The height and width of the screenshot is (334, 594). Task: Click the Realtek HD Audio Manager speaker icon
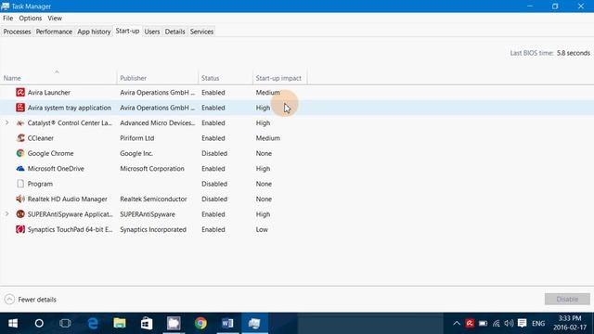(20, 199)
